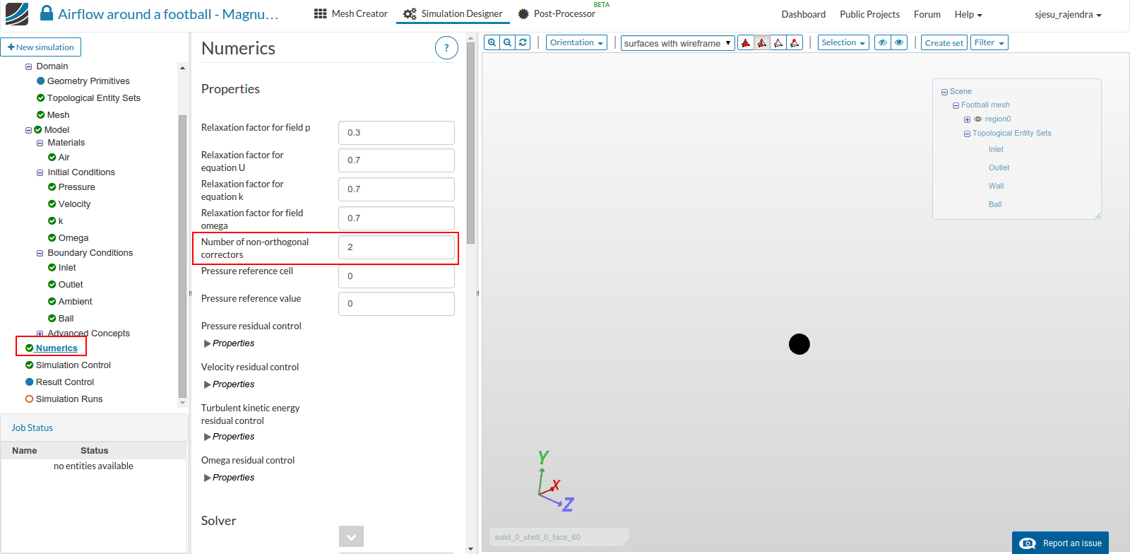This screenshot has height=554, width=1130.
Task: Collapse the Football mesh node
Action: 956,105
